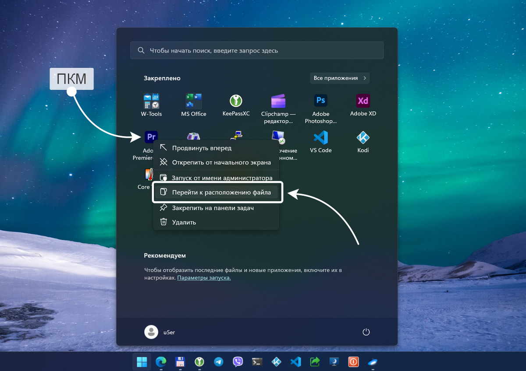
Task: Click the Windows Start button in taskbar
Action: (142, 362)
